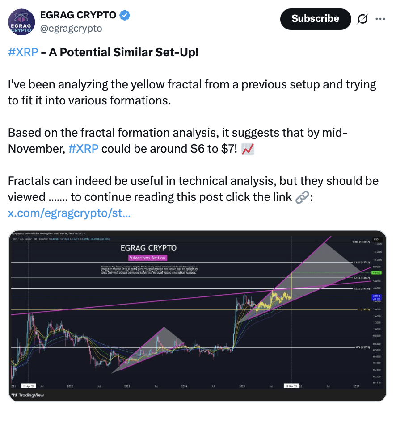Open the Grok slashed-circle icon
Image resolution: width=396 pixels, height=434 pixels.
[363, 19]
